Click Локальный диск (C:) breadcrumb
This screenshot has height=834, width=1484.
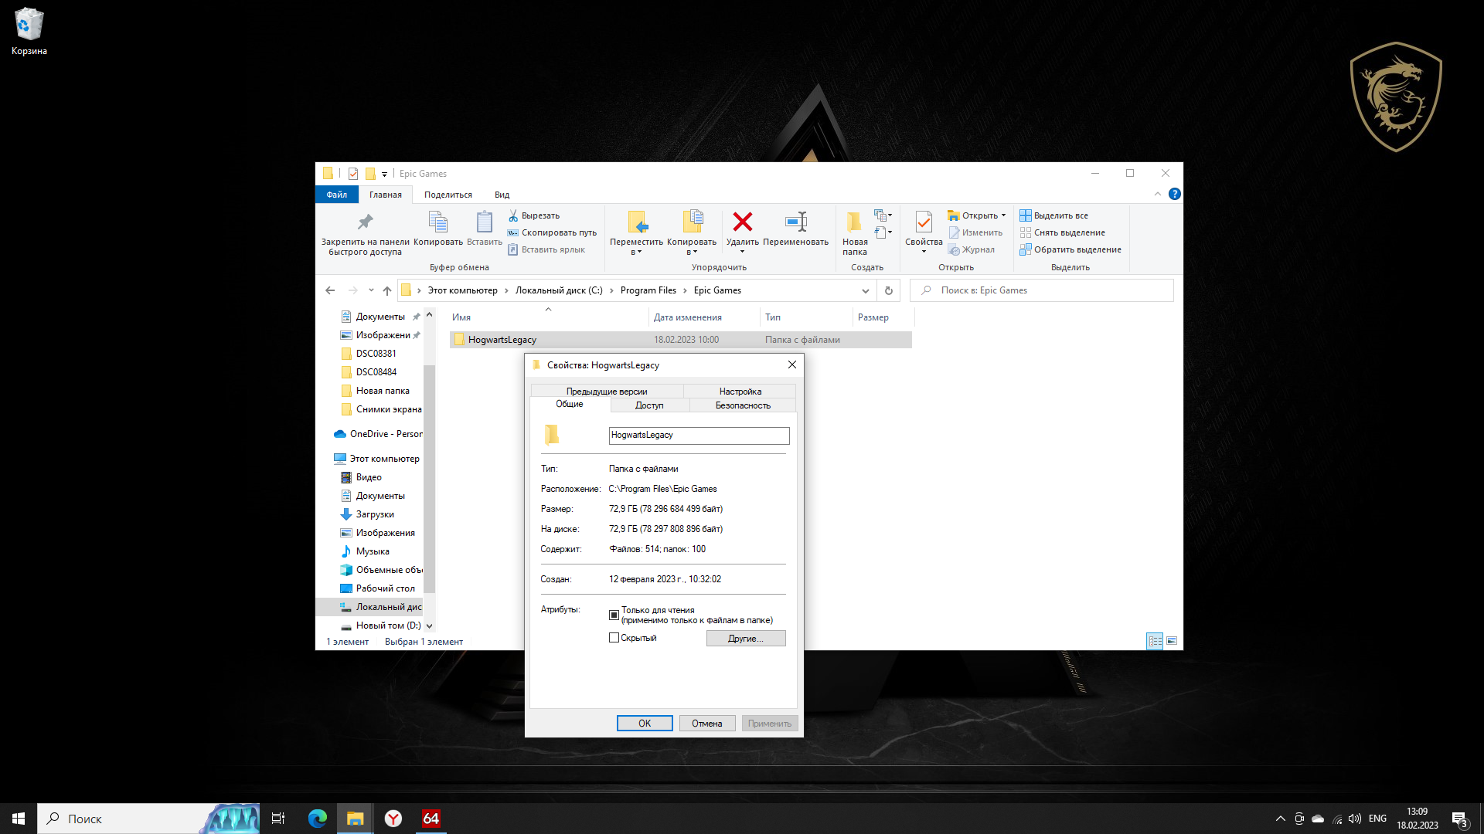coord(559,290)
